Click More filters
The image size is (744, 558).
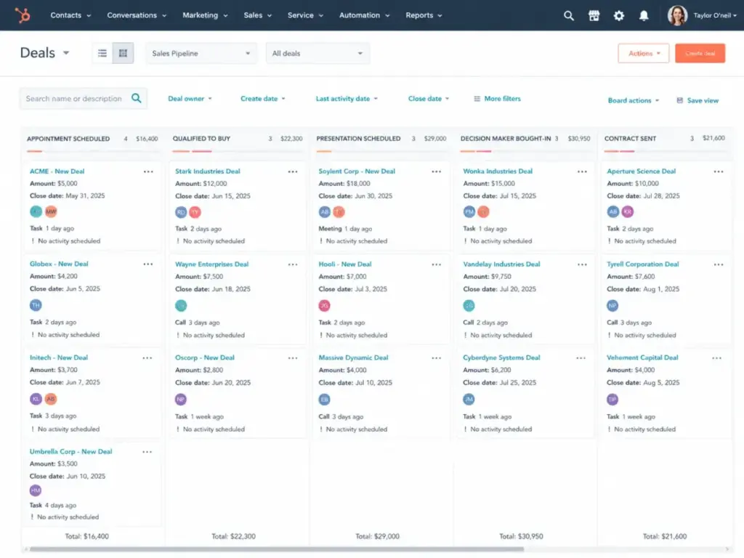[497, 99]
